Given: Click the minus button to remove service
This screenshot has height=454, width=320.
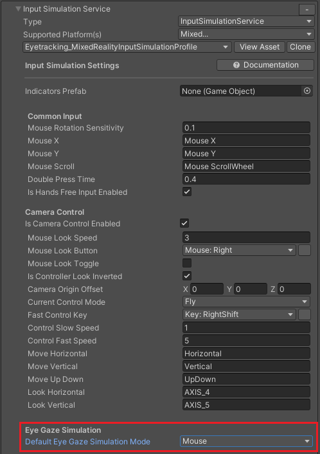Looking at the screenshot, I should pos(307,10).
